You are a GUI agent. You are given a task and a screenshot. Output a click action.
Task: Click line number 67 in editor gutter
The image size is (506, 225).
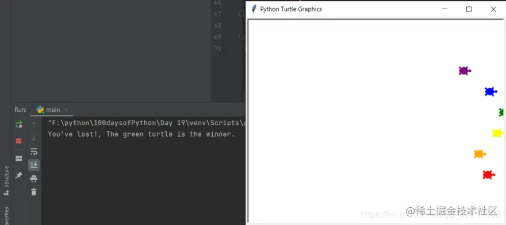(217, 14)
